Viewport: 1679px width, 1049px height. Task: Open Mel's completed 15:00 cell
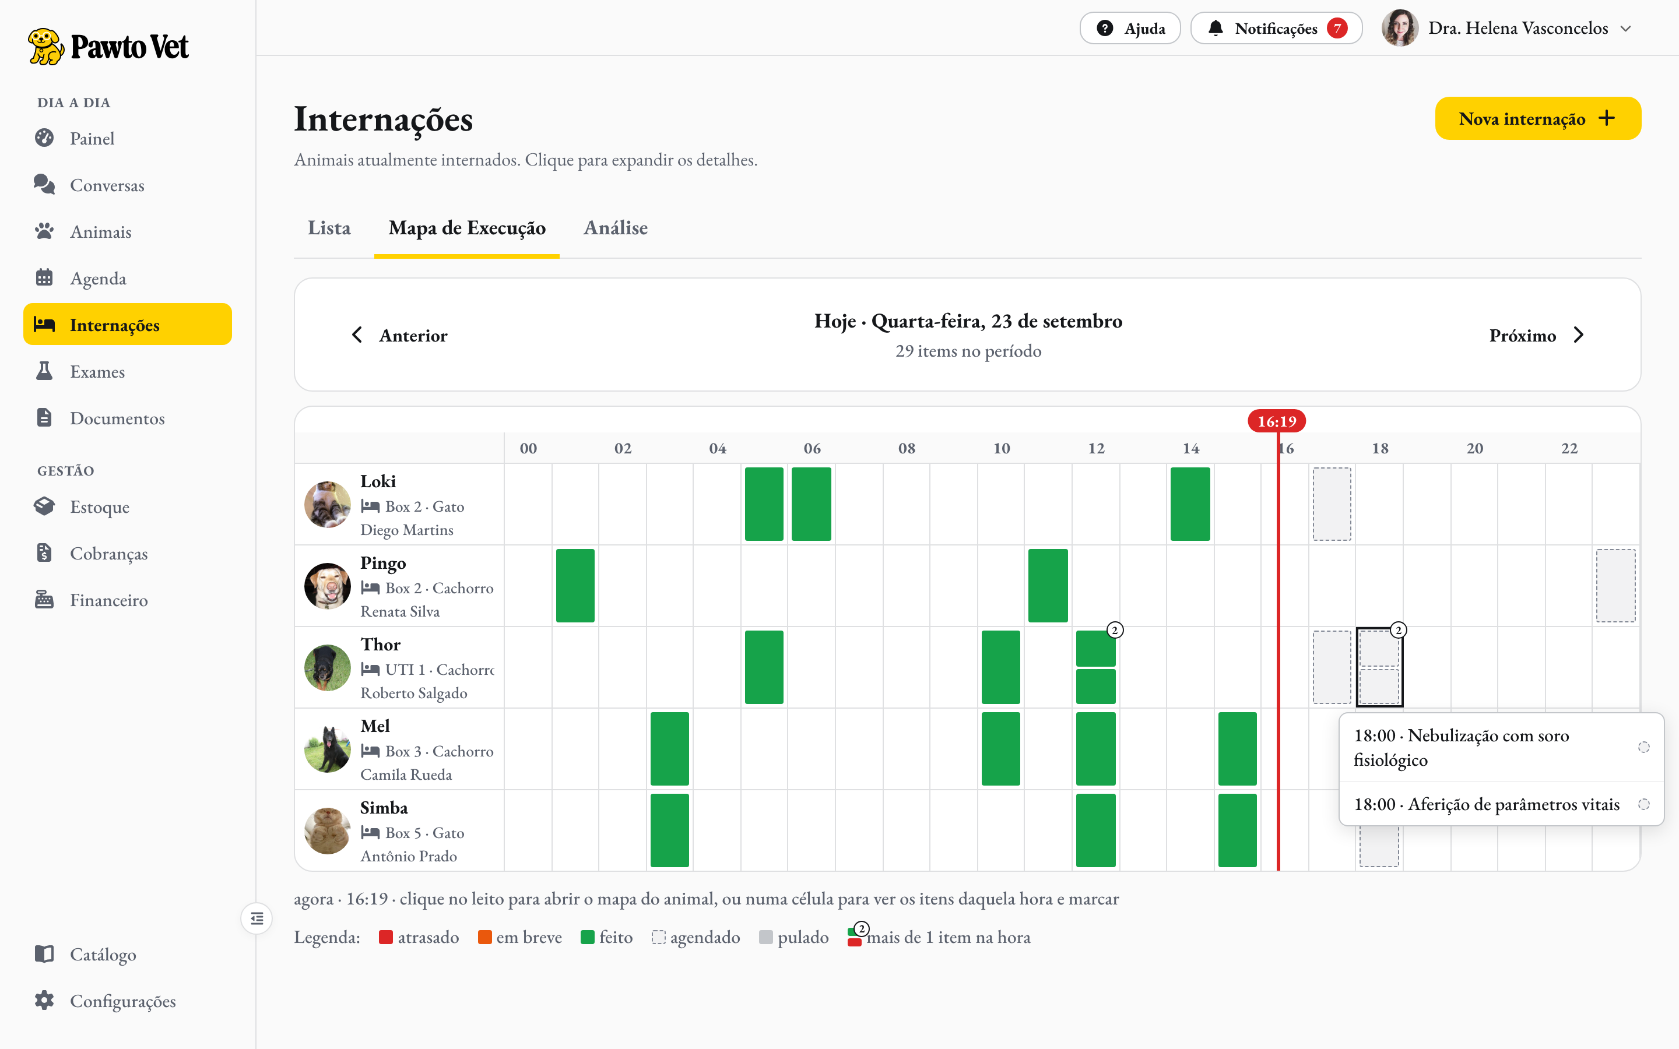click(1237, 749)
